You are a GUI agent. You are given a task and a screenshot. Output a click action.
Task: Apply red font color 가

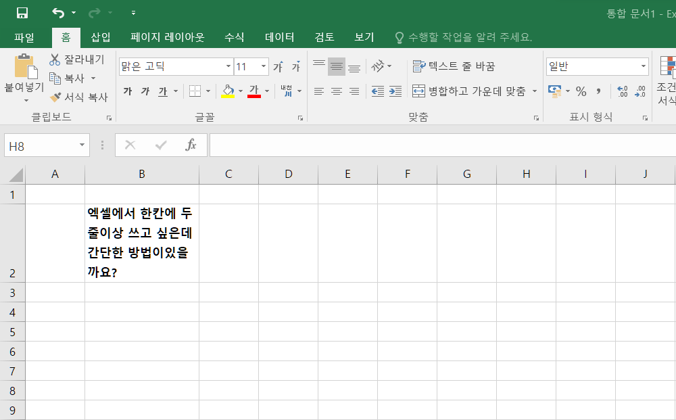point(254,91)
